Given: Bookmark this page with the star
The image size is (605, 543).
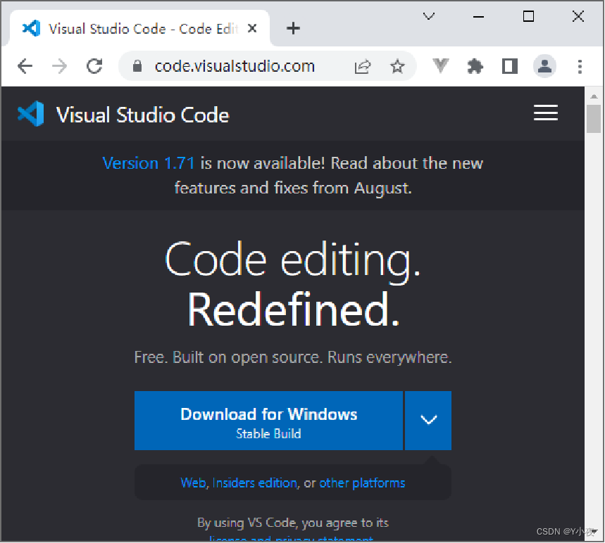Looking at the screenshot, I should (397, 67).
